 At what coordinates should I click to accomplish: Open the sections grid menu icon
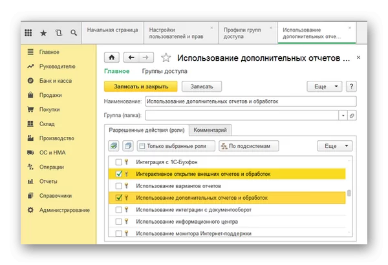pos(28,32)
